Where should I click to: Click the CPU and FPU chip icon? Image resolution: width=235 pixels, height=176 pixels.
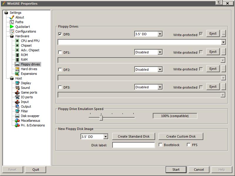tap(17, 41)
